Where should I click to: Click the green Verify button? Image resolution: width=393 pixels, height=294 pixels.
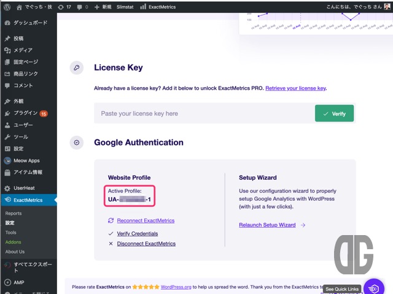point(334,114)
